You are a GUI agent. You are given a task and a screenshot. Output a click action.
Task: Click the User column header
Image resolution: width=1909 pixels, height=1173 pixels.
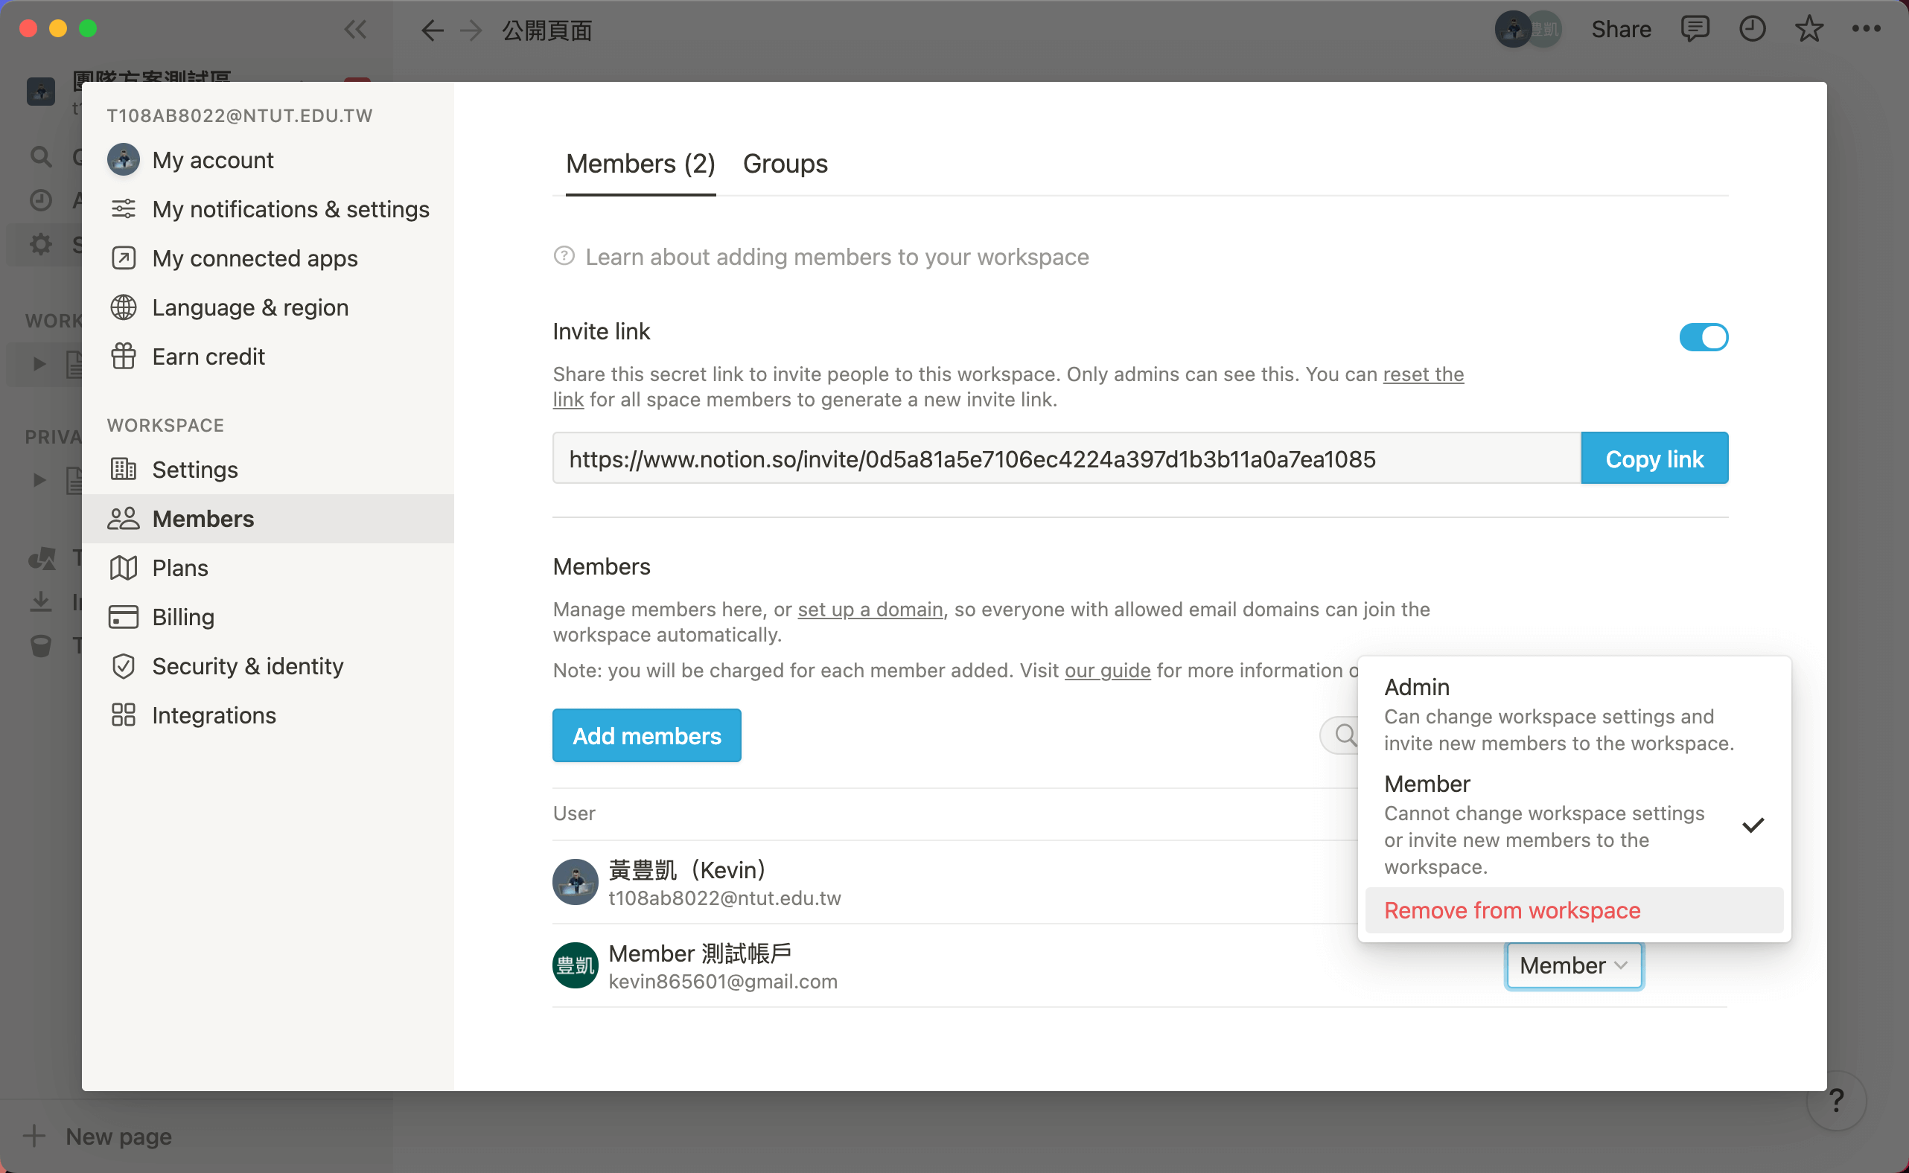[573, 813]
